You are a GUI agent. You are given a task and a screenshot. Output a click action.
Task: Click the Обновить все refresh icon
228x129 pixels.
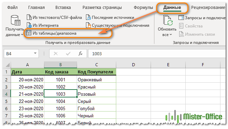click(168, 21)
